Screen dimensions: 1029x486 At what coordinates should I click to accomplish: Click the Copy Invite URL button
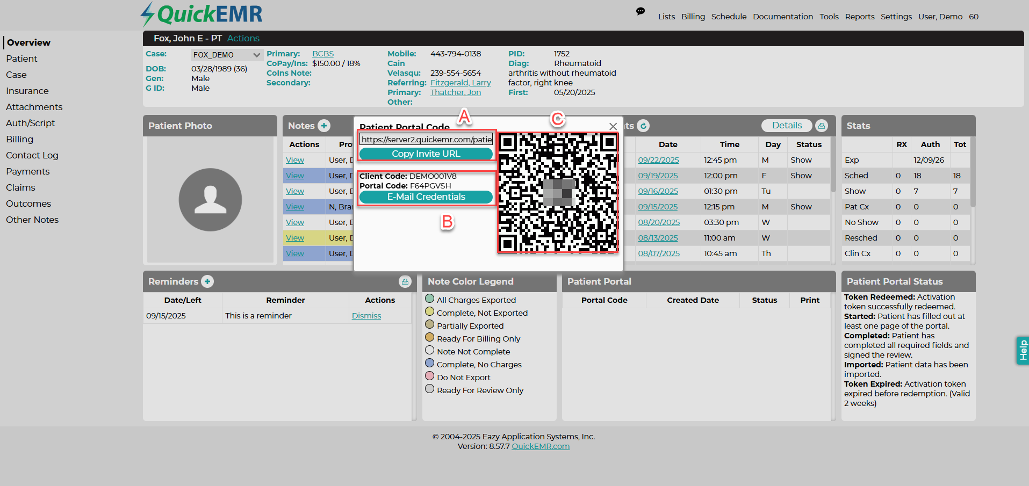point(426,154)
